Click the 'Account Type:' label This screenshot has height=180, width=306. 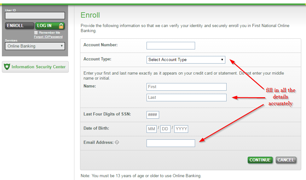coord(97,59)
